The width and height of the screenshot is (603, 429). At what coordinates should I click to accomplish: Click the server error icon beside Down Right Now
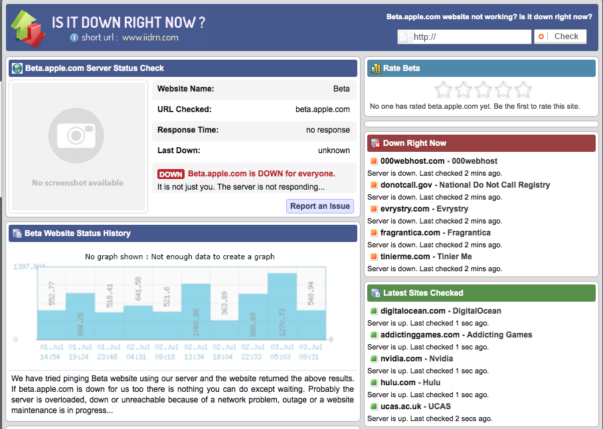coord(375,143)
